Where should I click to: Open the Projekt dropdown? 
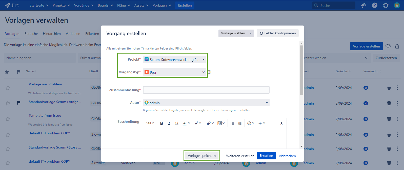point(174,60)
